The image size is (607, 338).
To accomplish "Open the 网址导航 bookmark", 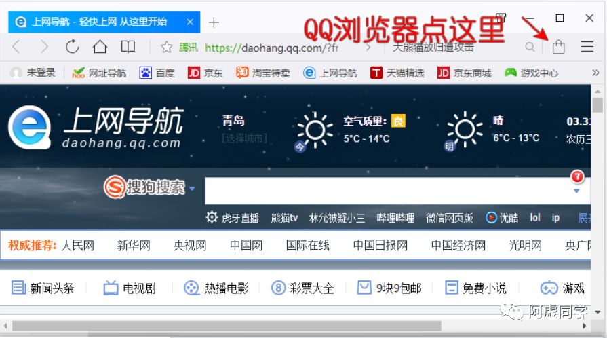I will (x=99, y=73).
